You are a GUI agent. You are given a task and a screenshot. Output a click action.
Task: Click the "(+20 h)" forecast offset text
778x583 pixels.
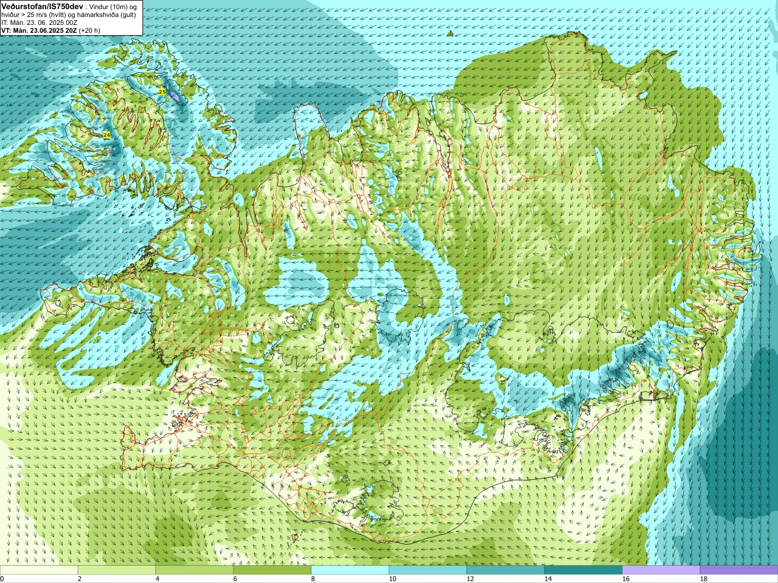[89, 30]
